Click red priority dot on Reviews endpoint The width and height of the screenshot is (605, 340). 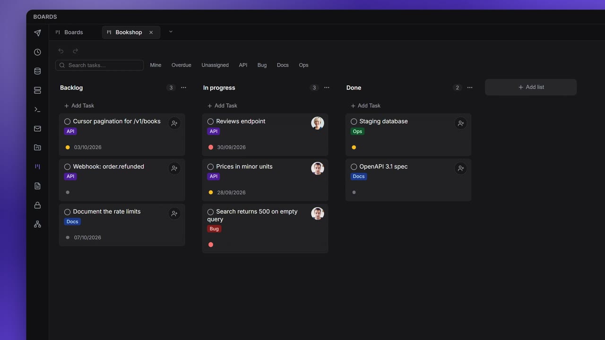[x=211, y=147]
